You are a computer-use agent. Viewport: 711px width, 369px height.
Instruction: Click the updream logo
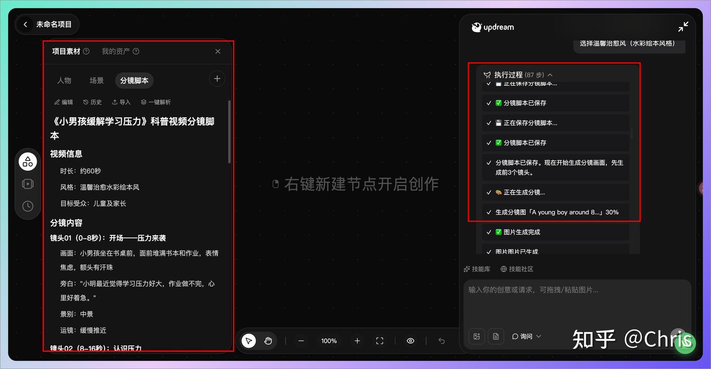click(x=493, y=27)
